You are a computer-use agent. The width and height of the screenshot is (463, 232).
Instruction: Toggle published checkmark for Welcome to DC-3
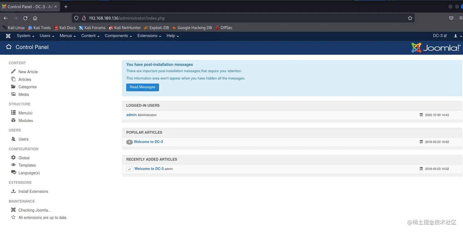point(130,169)
